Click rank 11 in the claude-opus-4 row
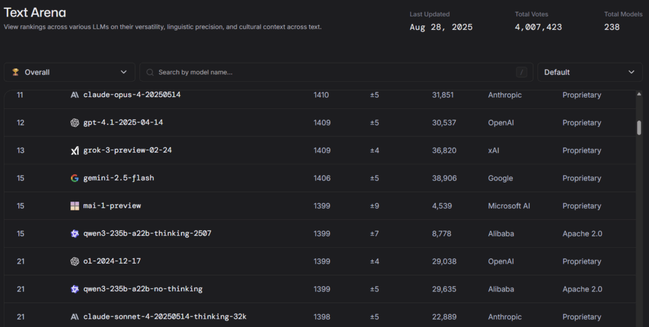 20,95
